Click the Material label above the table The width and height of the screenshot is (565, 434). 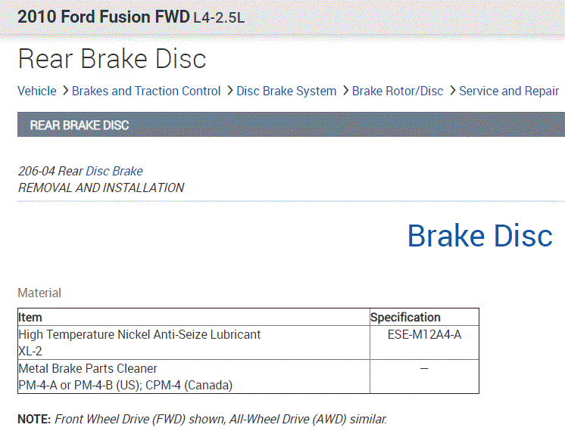coord(39,293)
